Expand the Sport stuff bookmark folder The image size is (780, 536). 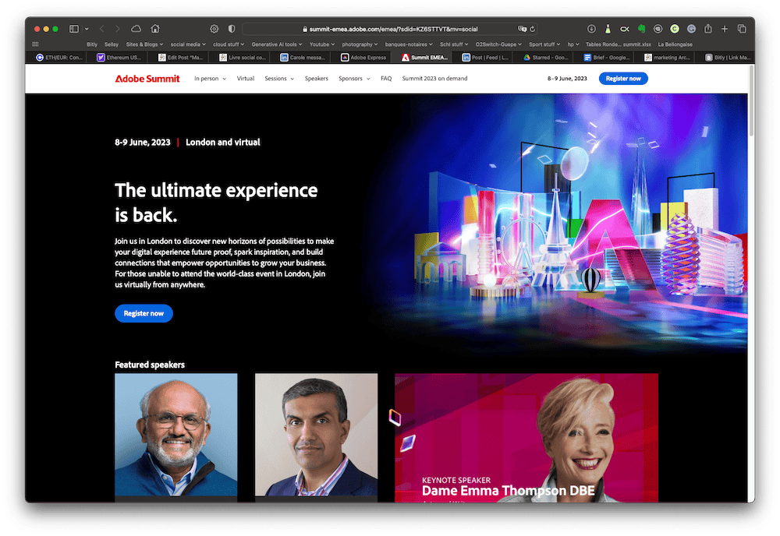(544, 44)
